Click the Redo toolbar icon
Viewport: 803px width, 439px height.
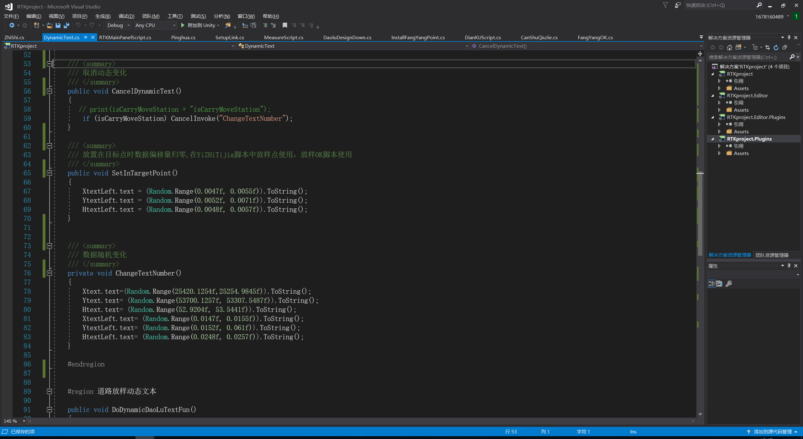pos(92,25)
